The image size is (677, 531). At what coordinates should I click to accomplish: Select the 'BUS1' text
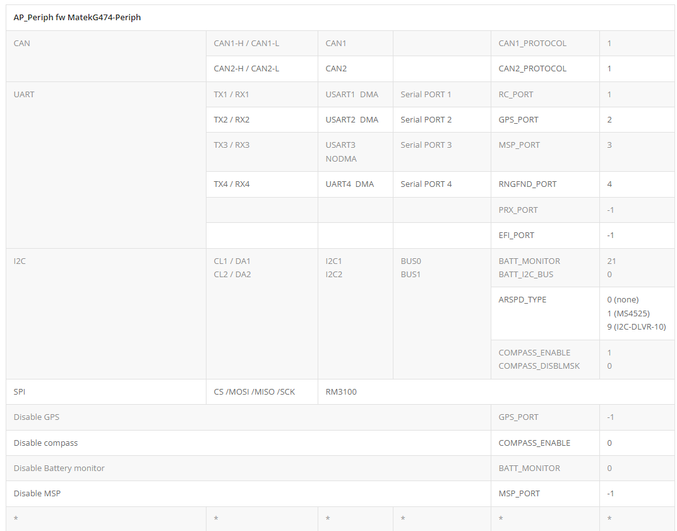coord(410,275)
